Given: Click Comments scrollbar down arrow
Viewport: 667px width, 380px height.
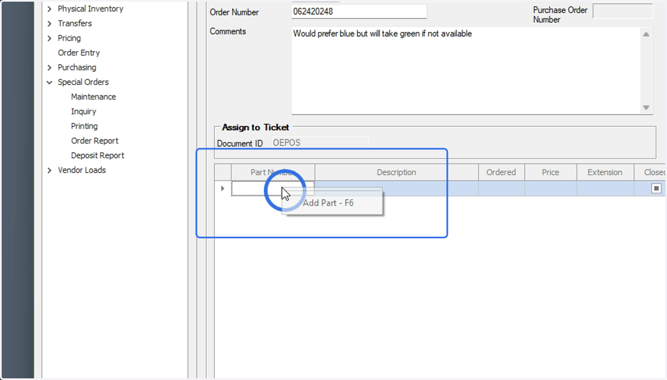Looking at the screenshot, I should (646, 108).
